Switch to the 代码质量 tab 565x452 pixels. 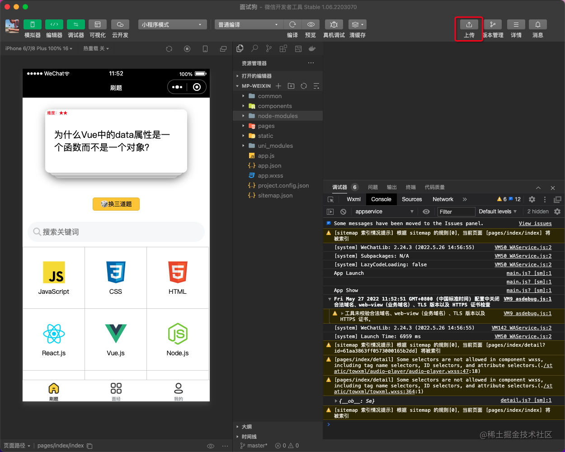pos(435,187)
